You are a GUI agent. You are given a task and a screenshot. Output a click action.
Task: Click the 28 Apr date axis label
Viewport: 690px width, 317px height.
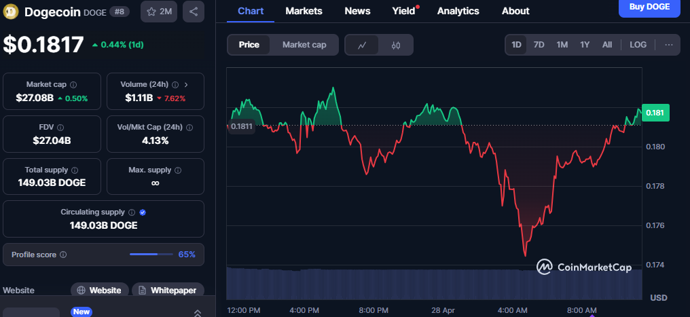pos(443,310)
